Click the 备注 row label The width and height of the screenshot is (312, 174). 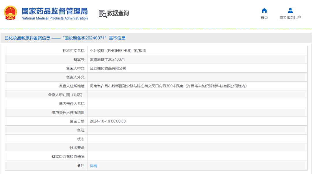[x=81, y=130]
